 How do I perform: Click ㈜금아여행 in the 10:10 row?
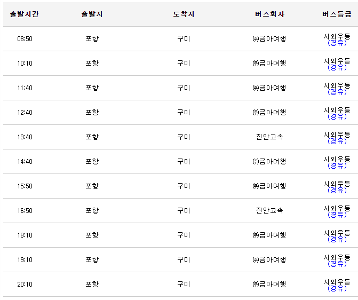coord(269,63)
